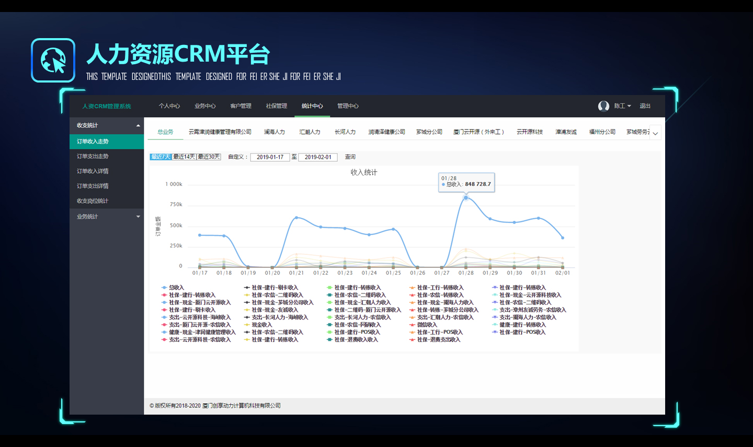Toggle the 总收入 legend series
The height and width of the screenshot is (447, 753).
click(173, 288)
